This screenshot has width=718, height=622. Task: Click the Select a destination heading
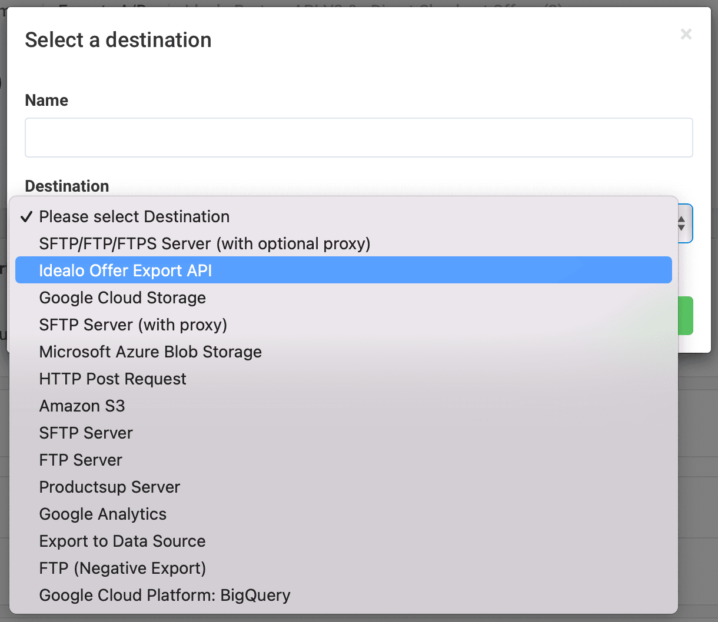coord(118,40)
